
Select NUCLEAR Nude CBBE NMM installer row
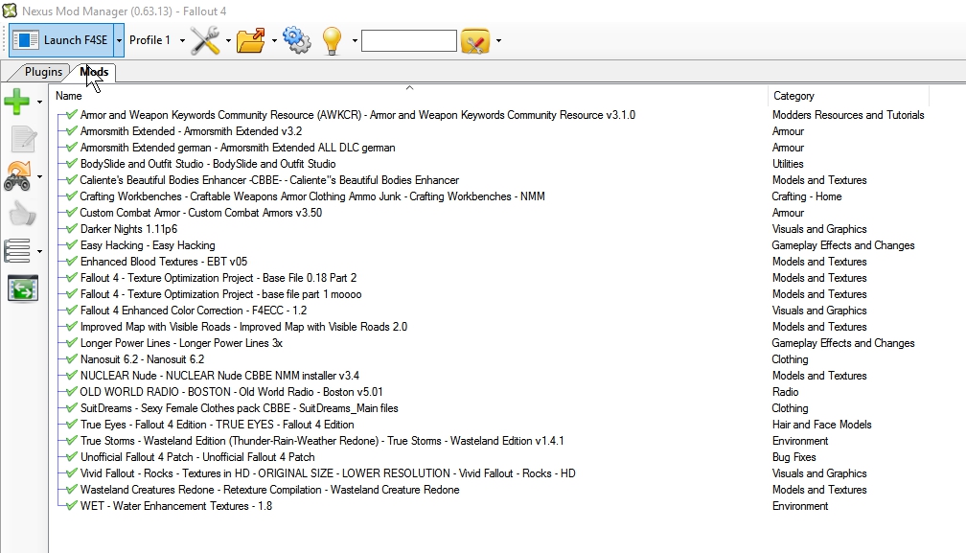(219, 376)
